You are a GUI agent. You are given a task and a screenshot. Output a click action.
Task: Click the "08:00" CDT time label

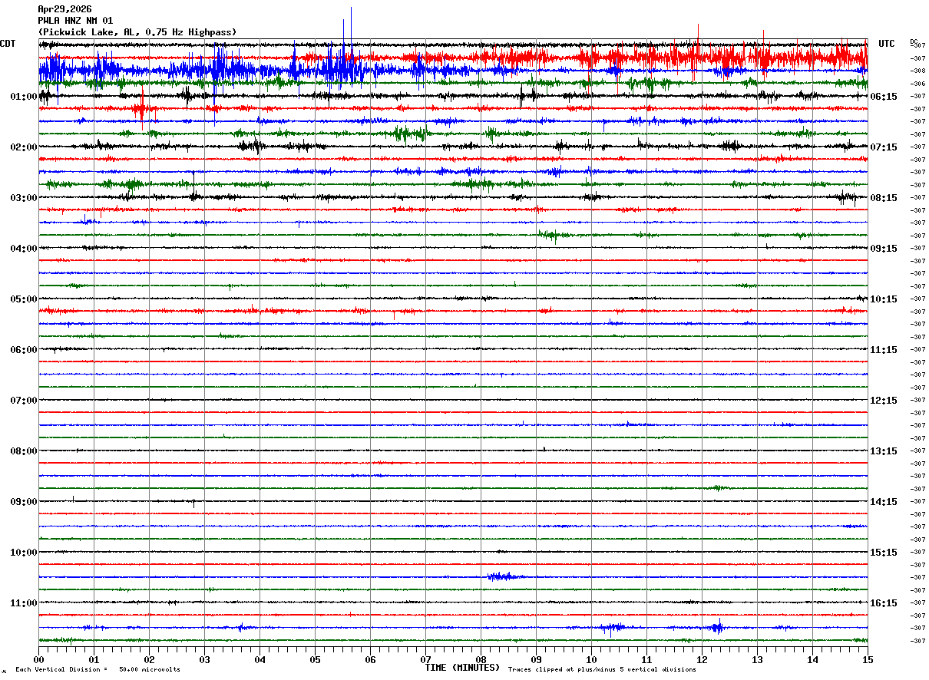click(24, 451)
